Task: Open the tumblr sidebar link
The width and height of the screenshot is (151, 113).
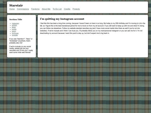Action: pyautogui.click(x=14, y=29)
